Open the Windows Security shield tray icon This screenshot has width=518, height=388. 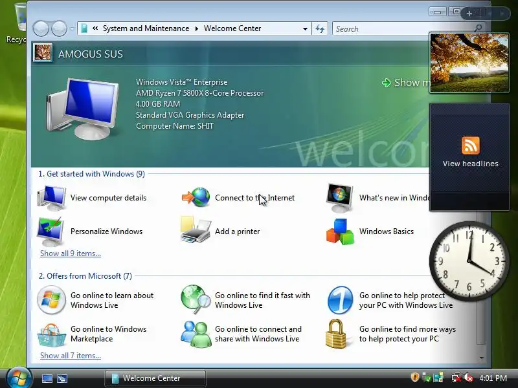click(415, 377)
